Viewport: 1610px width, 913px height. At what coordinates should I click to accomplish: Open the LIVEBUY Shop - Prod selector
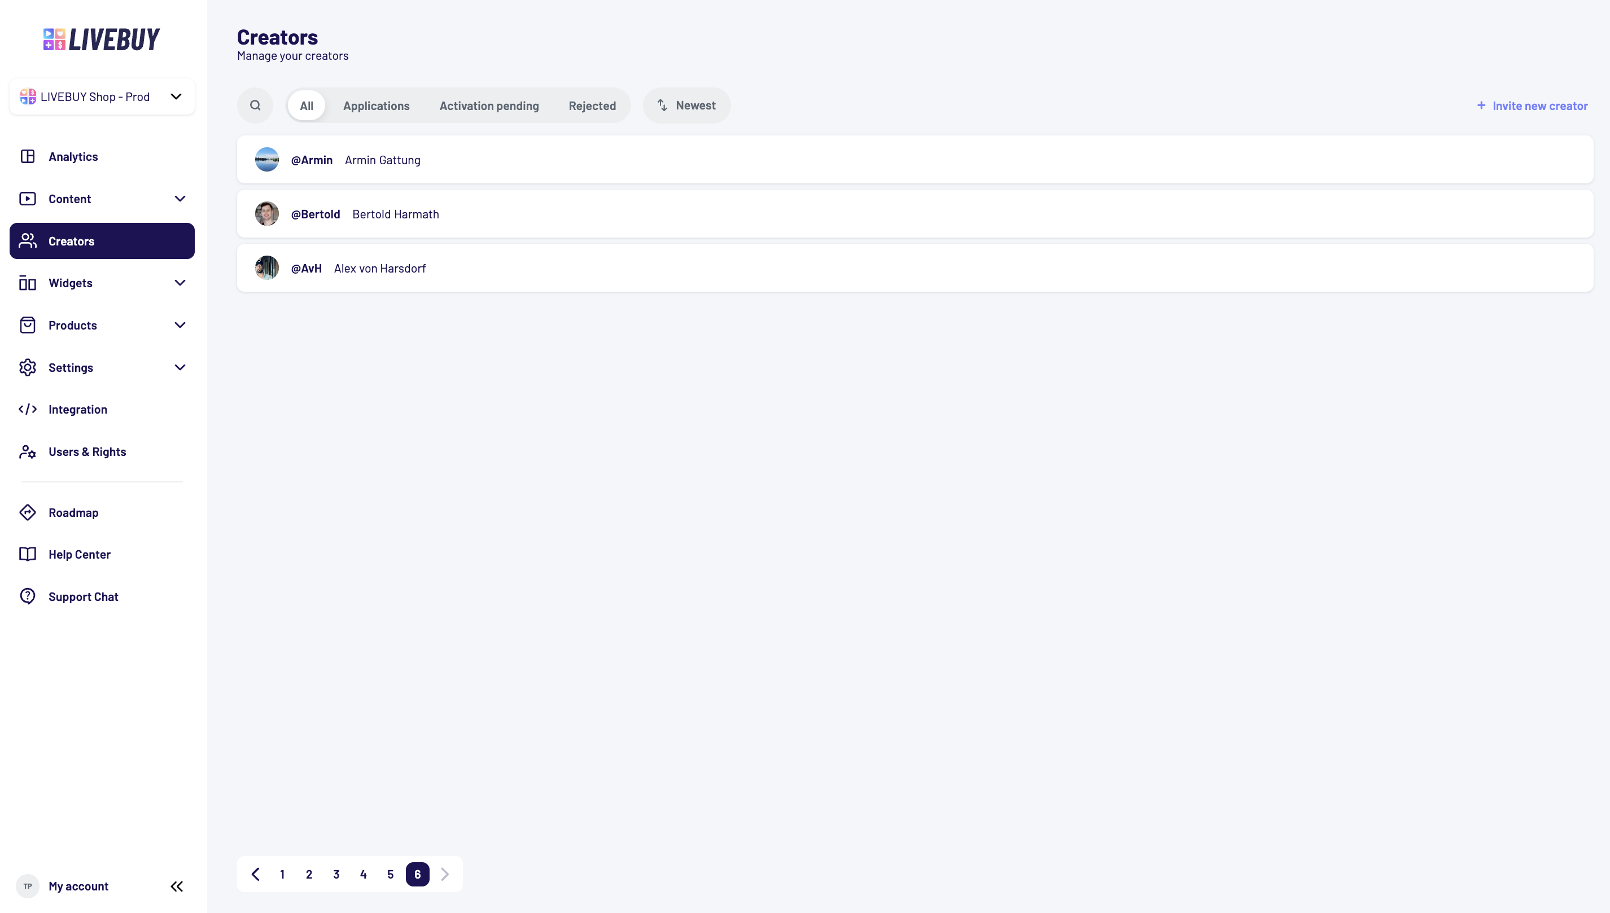tap(102, 96)
